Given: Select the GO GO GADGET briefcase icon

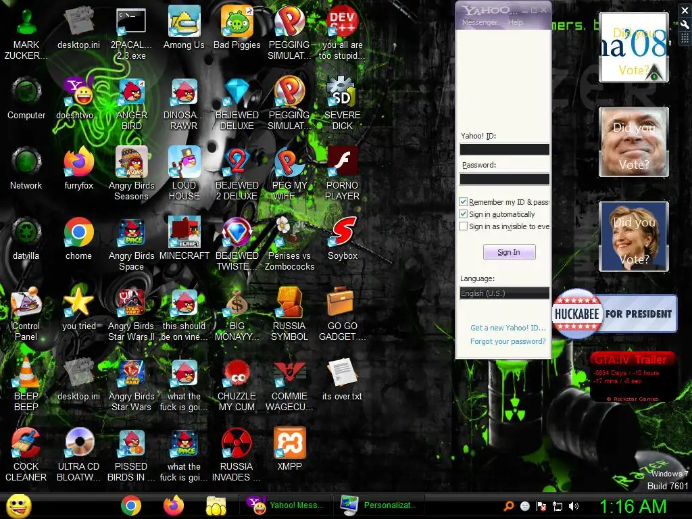Looking at the screenshot, I should tap(342, 314).
